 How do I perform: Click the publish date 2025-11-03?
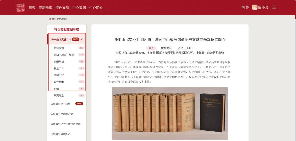pos(185,48)
